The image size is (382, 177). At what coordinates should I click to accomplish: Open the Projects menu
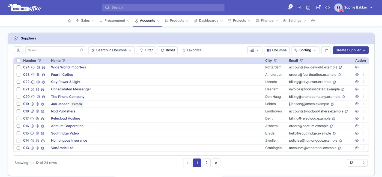click(239, 21)
